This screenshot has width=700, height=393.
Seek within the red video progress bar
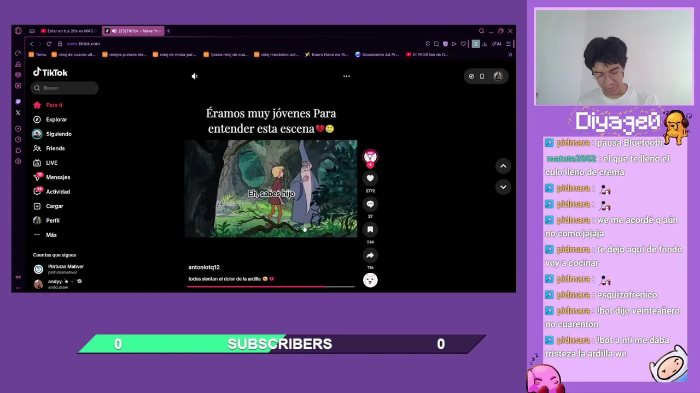271,287
